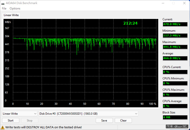
Task: Click the 100 % label on horizontal axis
Action: coord(153,104)
